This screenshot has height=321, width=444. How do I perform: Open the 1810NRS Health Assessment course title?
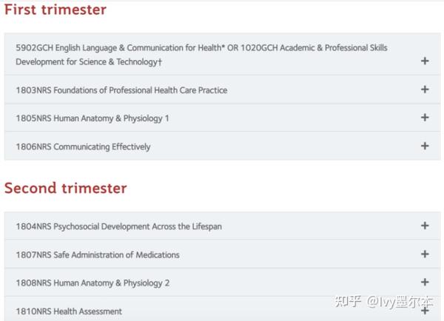point(69,311)
